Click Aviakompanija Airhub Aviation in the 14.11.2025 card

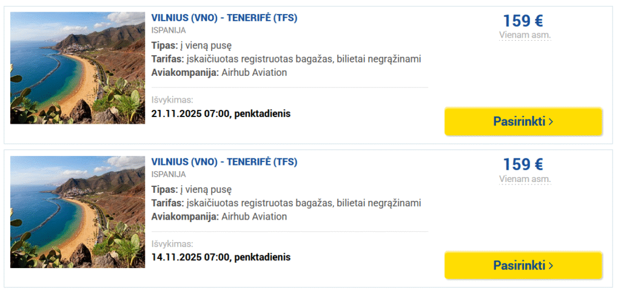tap(219, 217)
